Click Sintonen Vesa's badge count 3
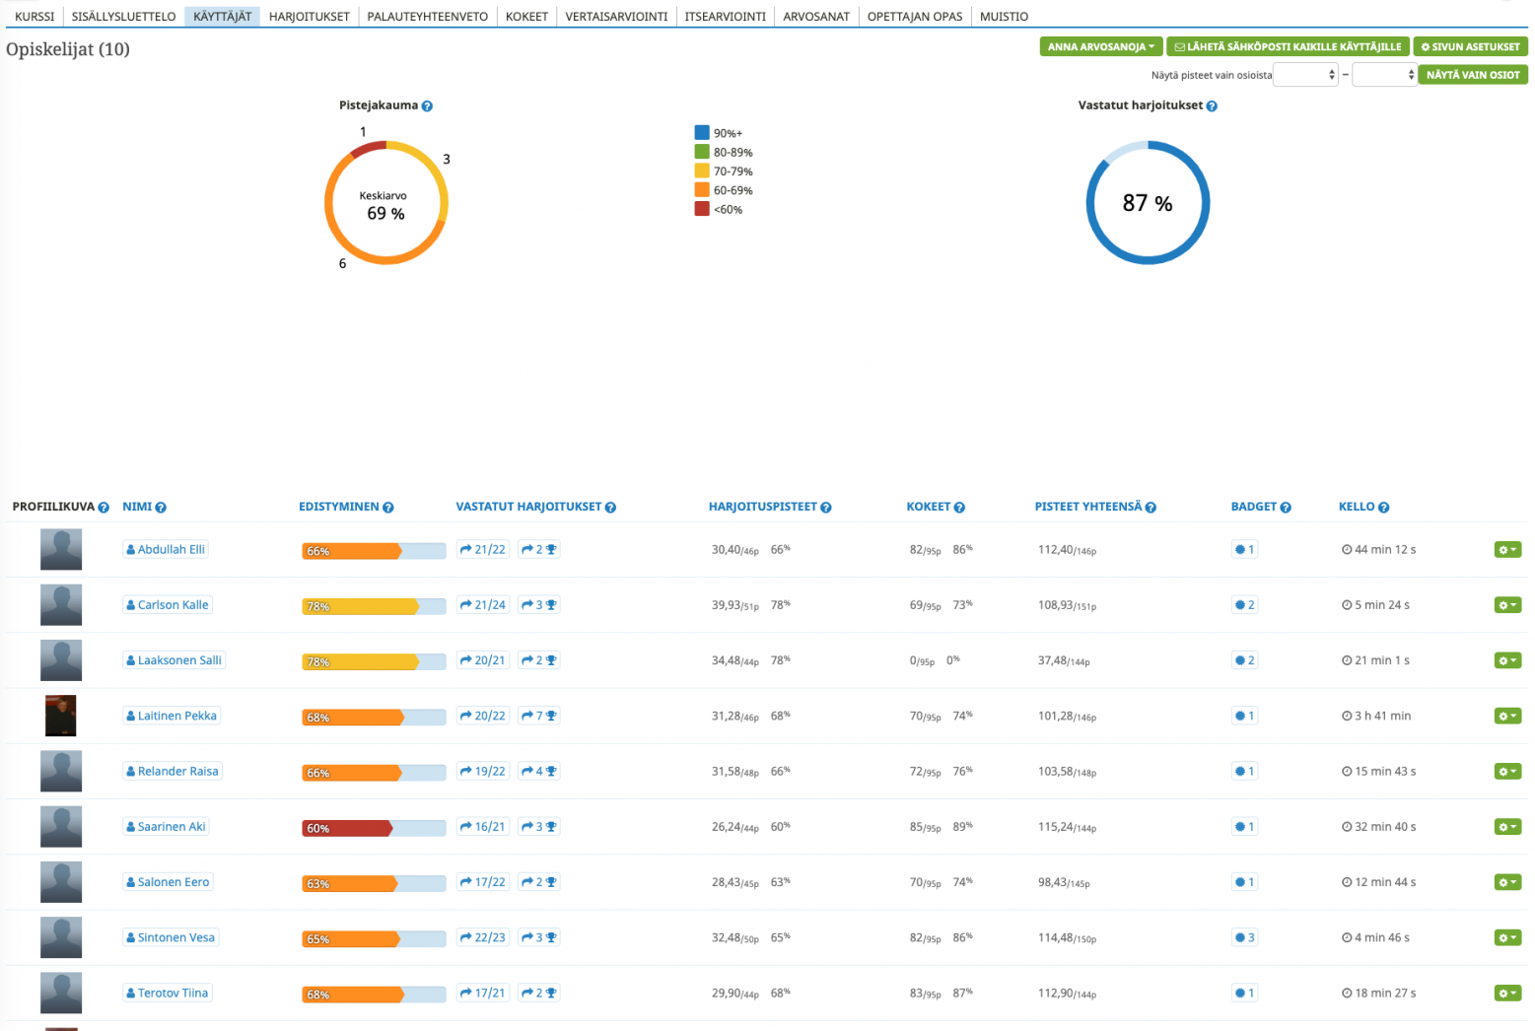The height and width of the screenshot is (1031, 1535). [x=1244, y=938]
